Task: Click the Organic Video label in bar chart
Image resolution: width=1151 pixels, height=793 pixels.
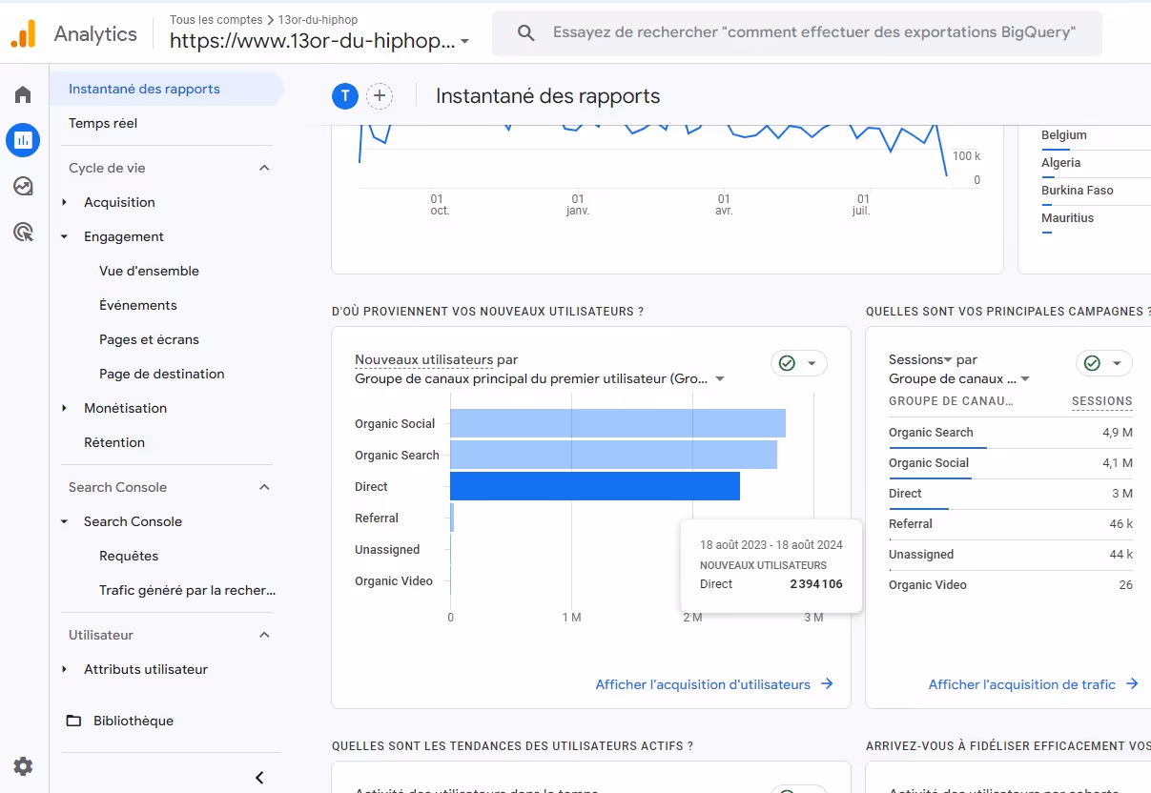Action: (x=394, y=580)
